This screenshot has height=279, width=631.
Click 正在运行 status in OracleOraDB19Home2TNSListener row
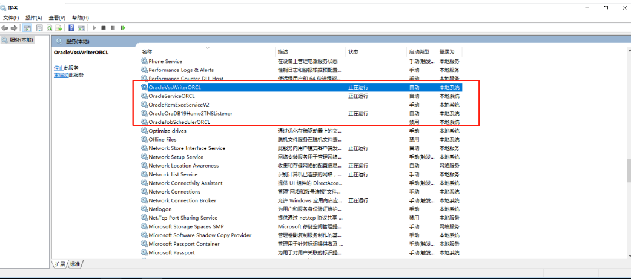click(x=358, y=113)
